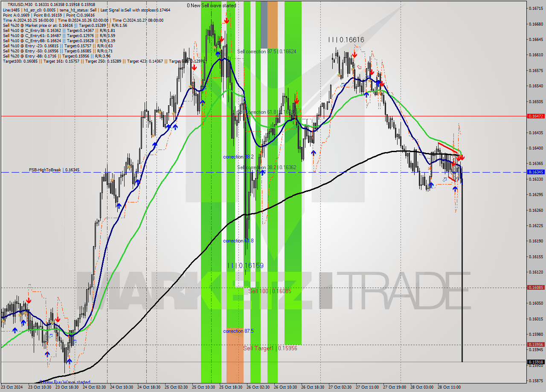Click the 0.16715 price scale value
Screen dimensions: 546x392
536,8
